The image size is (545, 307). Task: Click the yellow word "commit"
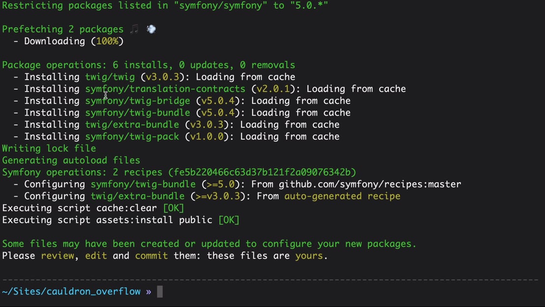point(151,256)
